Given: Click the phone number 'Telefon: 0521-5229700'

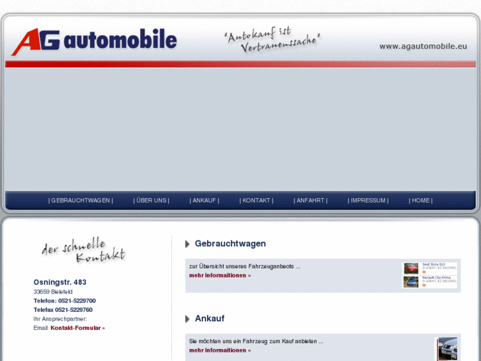Looking at the screenshot, I should click(x=65, y=301).
